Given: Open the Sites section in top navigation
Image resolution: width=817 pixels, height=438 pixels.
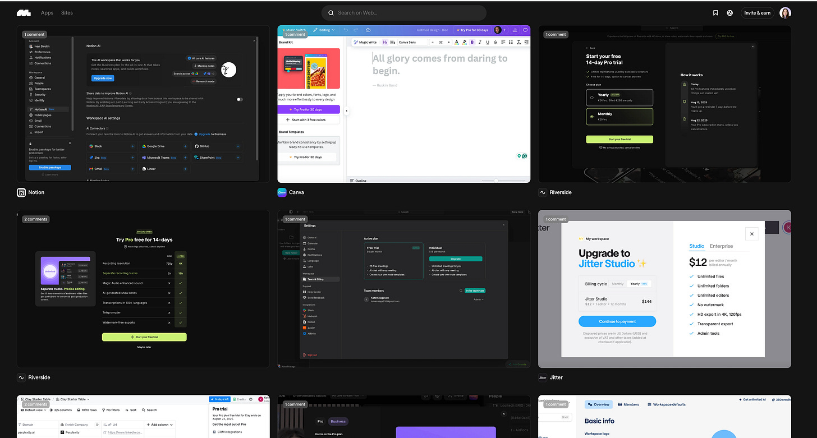Looking at the screenshot, I should 67,12.
